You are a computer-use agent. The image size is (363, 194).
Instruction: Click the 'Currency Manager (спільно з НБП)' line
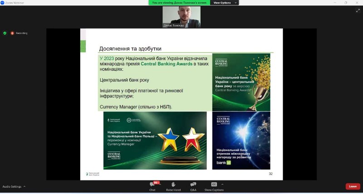[x=136, y=107]
